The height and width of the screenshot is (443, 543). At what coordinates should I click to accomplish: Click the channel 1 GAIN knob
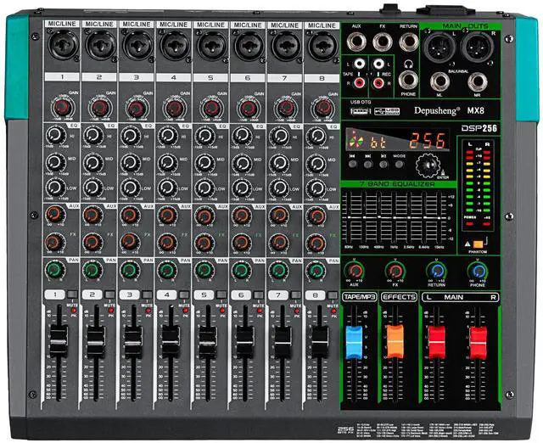(x=62, y=107)
